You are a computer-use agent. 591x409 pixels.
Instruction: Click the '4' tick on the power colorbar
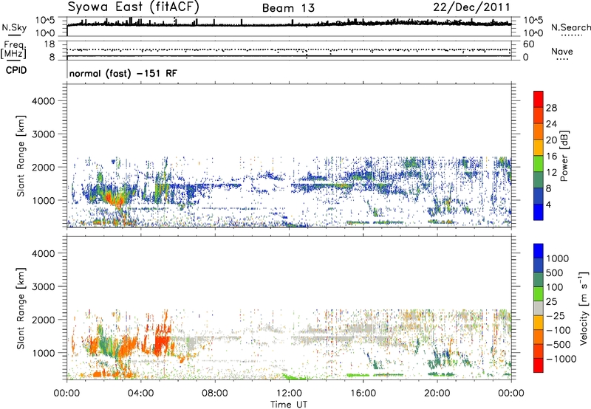coord(548,205)
